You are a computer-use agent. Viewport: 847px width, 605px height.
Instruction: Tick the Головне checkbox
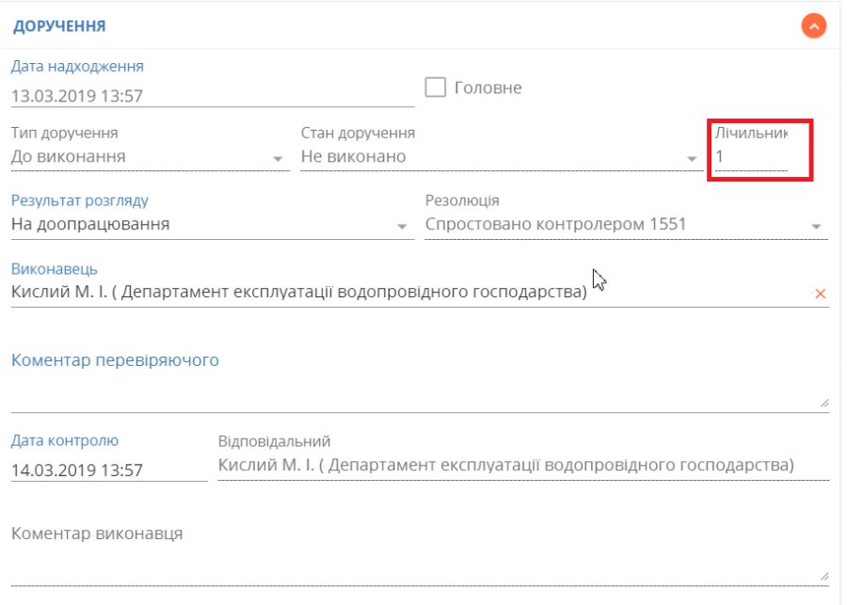coord(435,88)
